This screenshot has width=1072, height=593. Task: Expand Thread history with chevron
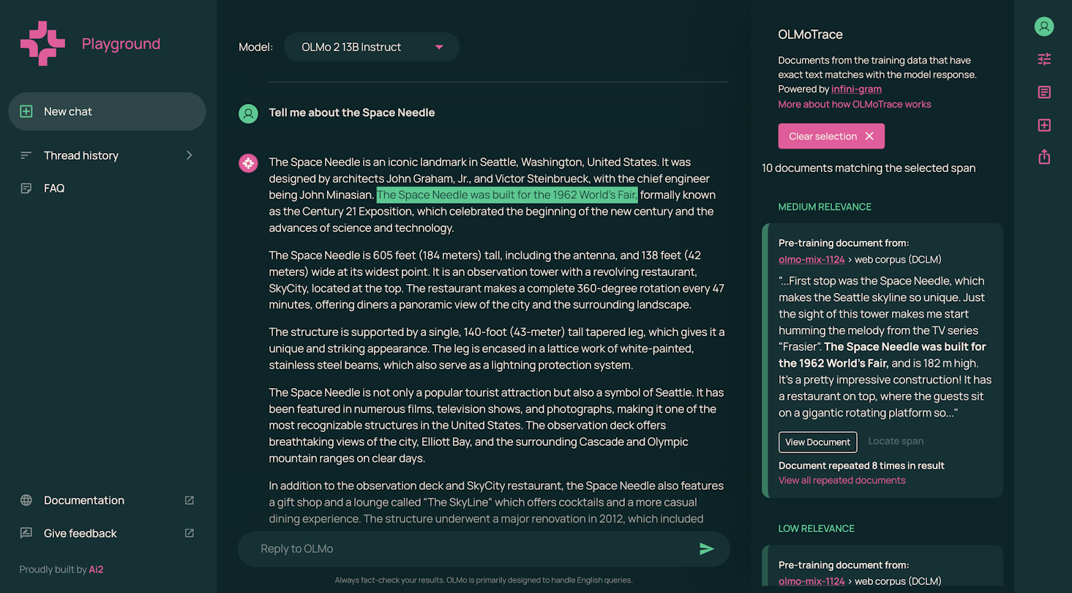coord(190,155)
